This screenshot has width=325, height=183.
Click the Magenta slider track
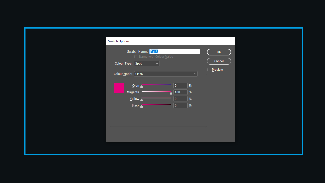156,91
